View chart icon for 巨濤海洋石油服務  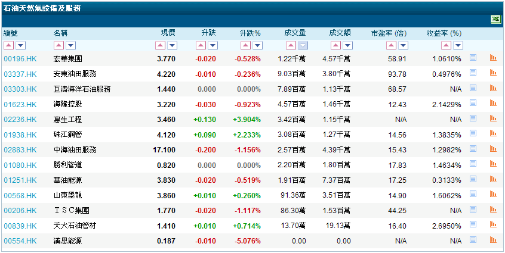(492, 88)
